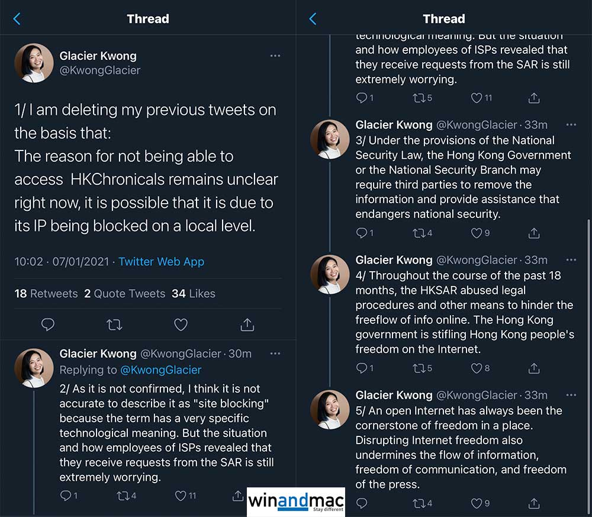
Task: Like the 3/ National Security Law tweet
Action: pyautogui.click(x=477, y=233)
